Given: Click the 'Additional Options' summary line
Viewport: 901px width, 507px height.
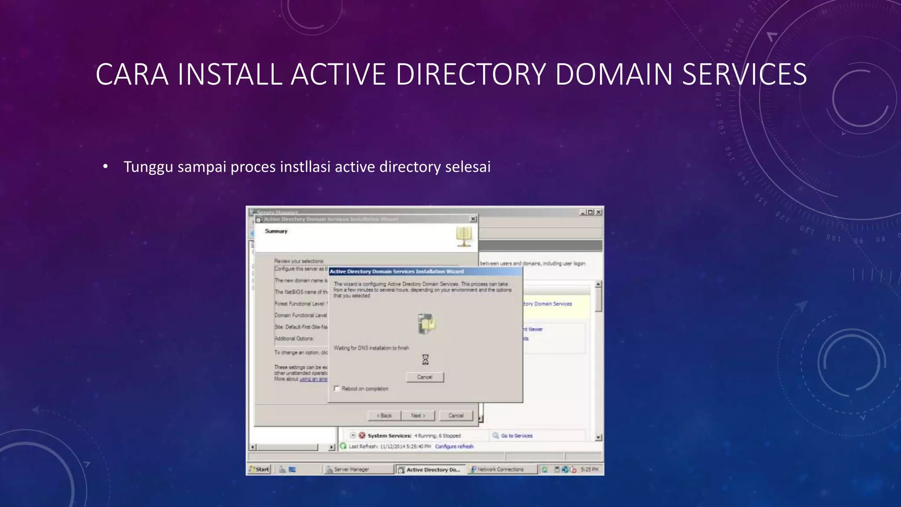Looking at the screenshot, I should tap(294, 338).
